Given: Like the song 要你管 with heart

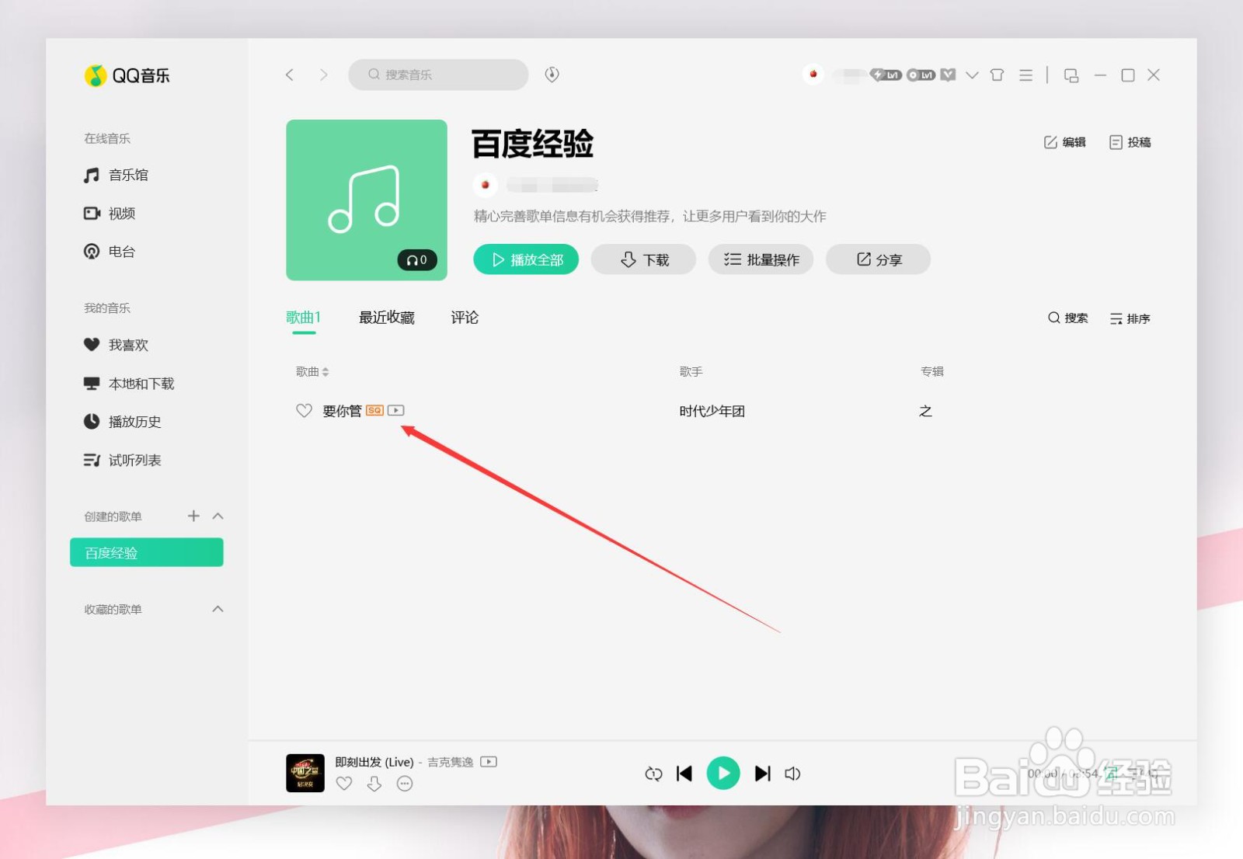Looking at the screenshot, I should pos(304,410).
